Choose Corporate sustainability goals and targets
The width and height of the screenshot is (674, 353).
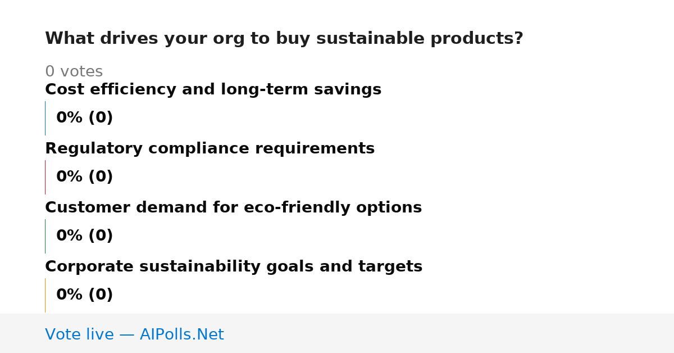(x=234, y=266)
